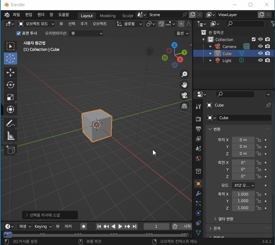
Task: Select the Scale tool
Action: (x=10, y=97)
